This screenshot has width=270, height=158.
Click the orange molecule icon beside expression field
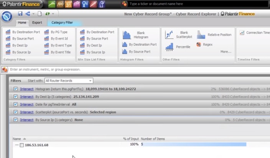[5, 70]
